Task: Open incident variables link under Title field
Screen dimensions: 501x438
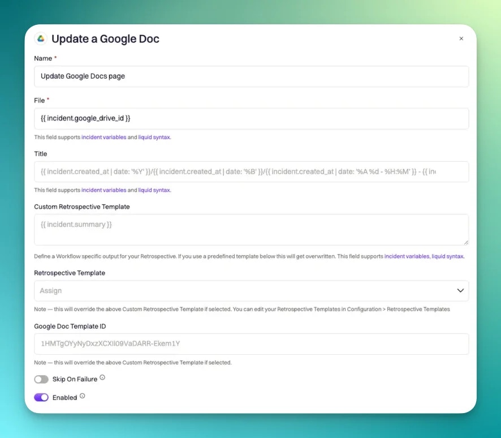Action: [104, 190]
